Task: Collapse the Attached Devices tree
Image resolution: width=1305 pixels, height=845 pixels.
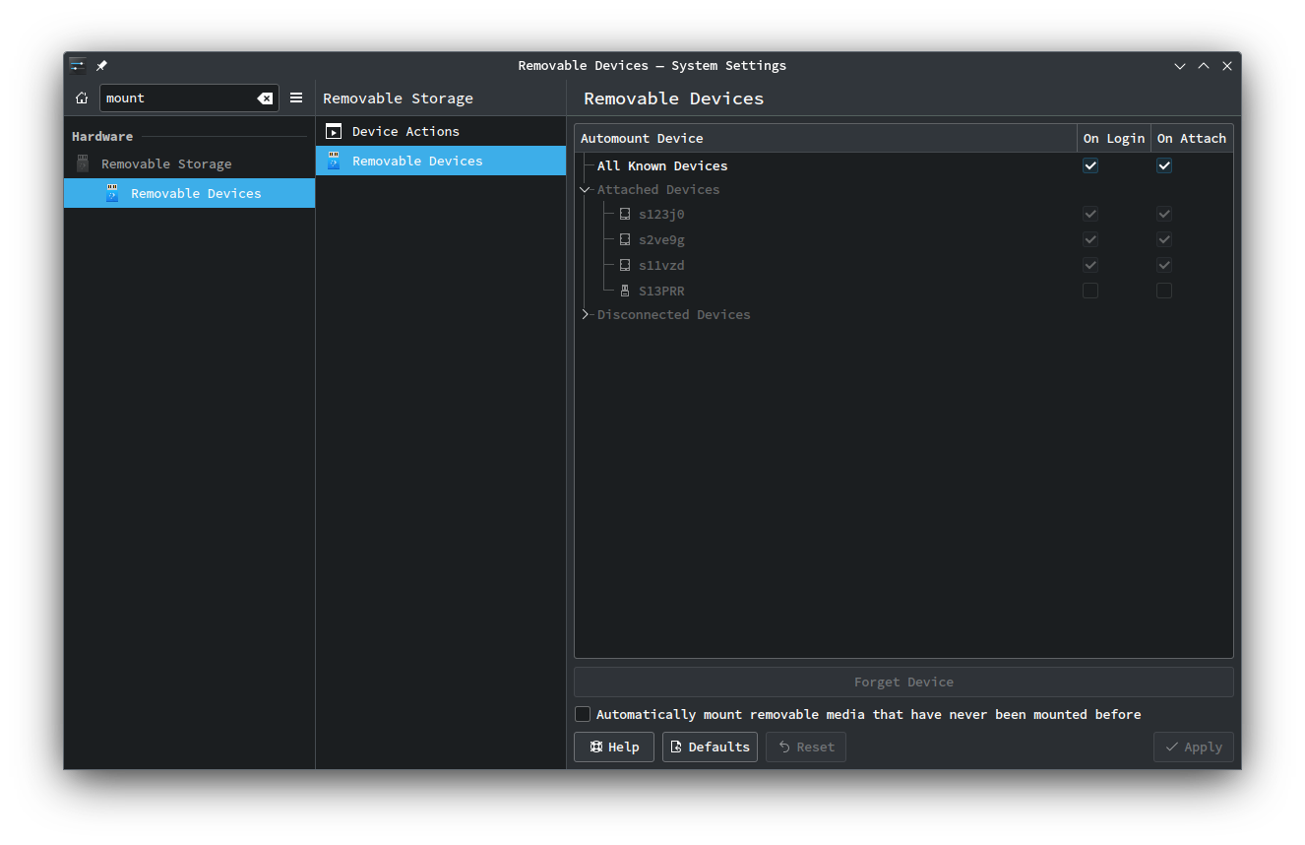Action: pos(586,189)
